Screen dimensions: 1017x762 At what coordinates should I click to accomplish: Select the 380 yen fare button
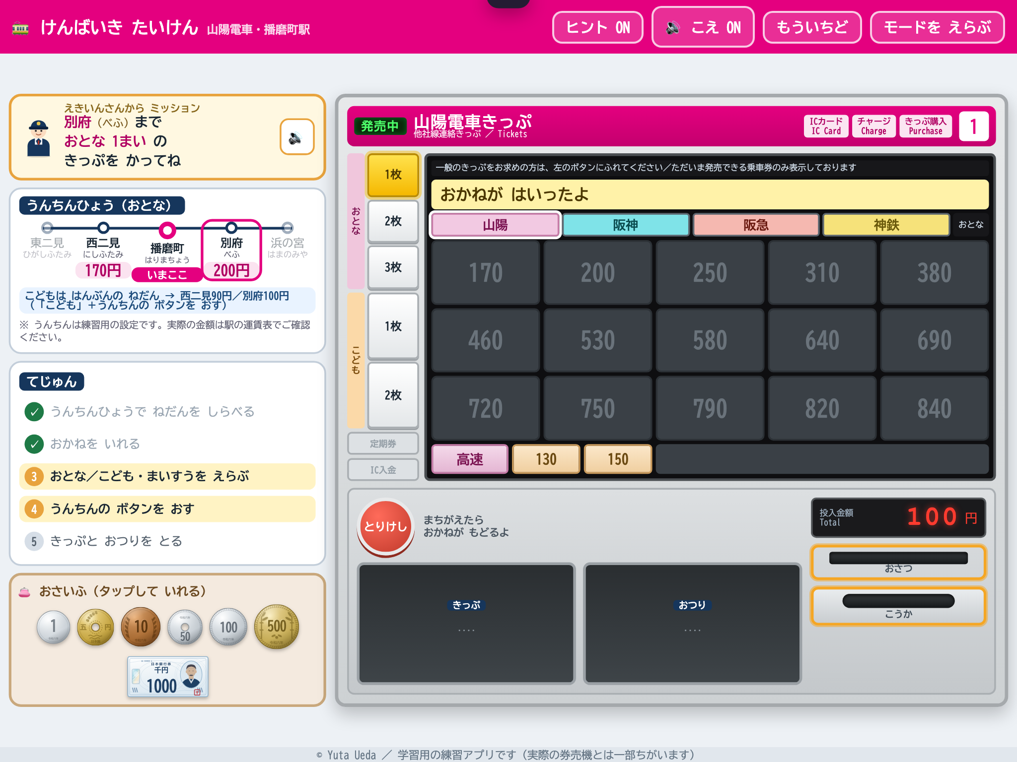click(x=935, y=273)
